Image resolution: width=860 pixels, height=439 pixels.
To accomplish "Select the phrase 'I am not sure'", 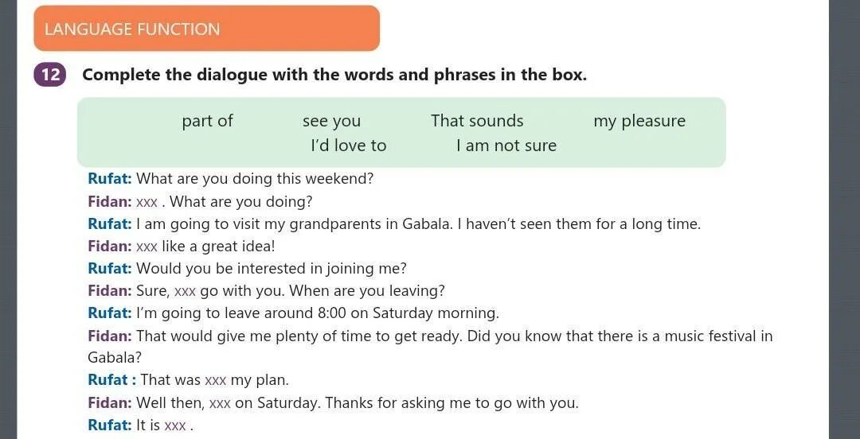I will click(506, 146).
